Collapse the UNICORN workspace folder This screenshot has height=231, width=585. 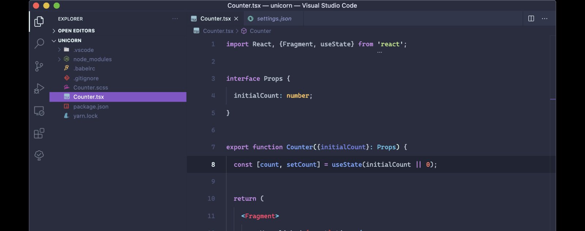54,41
